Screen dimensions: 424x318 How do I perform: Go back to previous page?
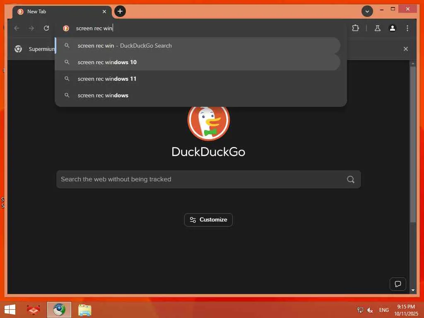[17, 28]
